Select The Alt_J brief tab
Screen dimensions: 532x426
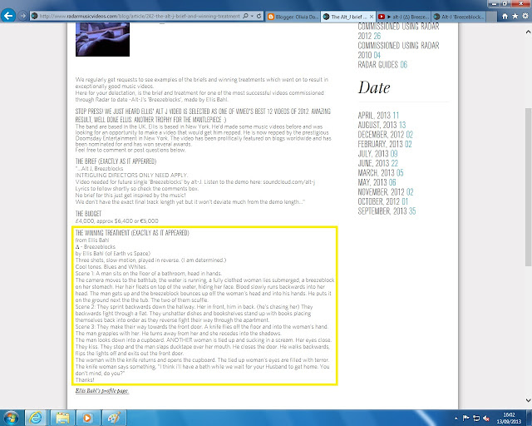[x=344, y=17]
